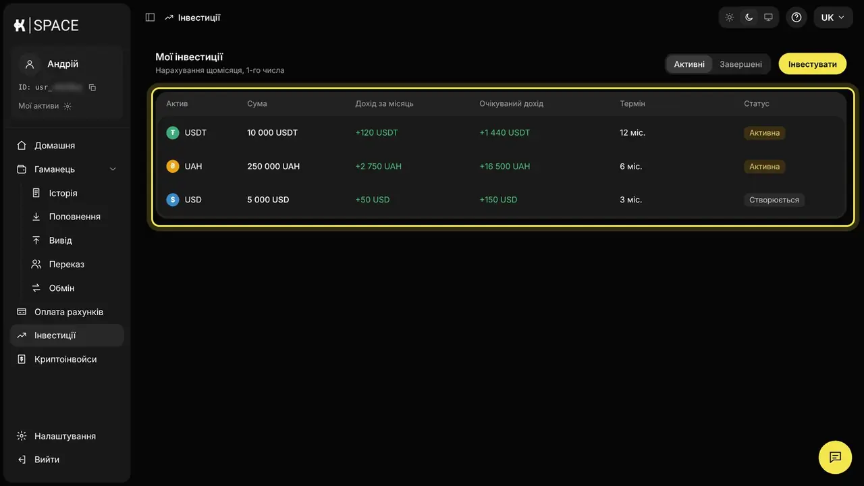Viewport: 864px width, 486px height.
Task: Click the Створюється status badge
Action: coord(774,200)
